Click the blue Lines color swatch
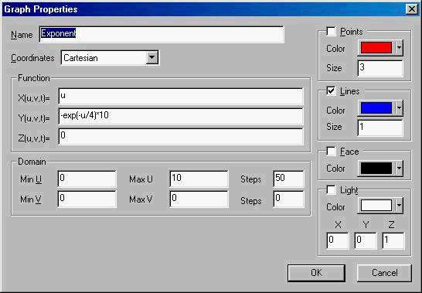This screenshot has width=422, height=293. click(376, 108)
